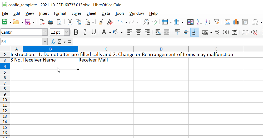Toggle Underline formatting
This screenshot has height=138, width=263.
[93, 32]
